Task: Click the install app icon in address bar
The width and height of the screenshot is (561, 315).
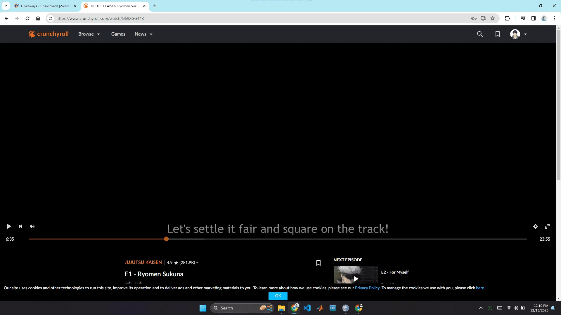Action: 483,18
